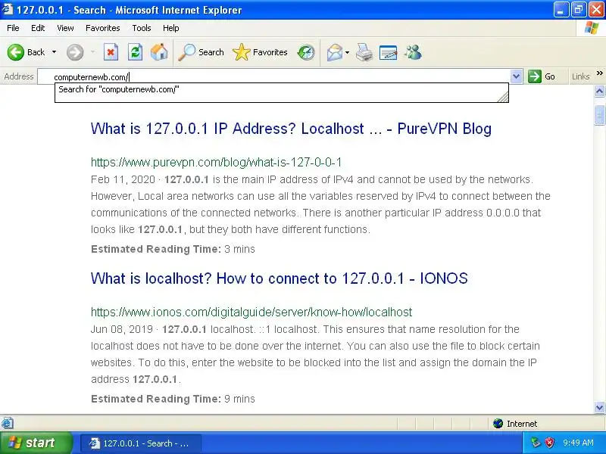
Task: Open the PureVPN Blog result title link
Action: coord(291,129)
